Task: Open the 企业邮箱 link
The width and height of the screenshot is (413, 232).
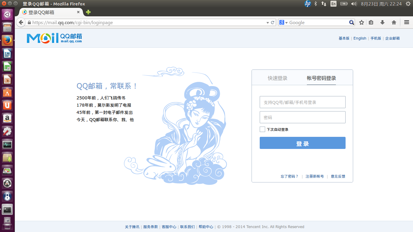Action: [392, 38]
